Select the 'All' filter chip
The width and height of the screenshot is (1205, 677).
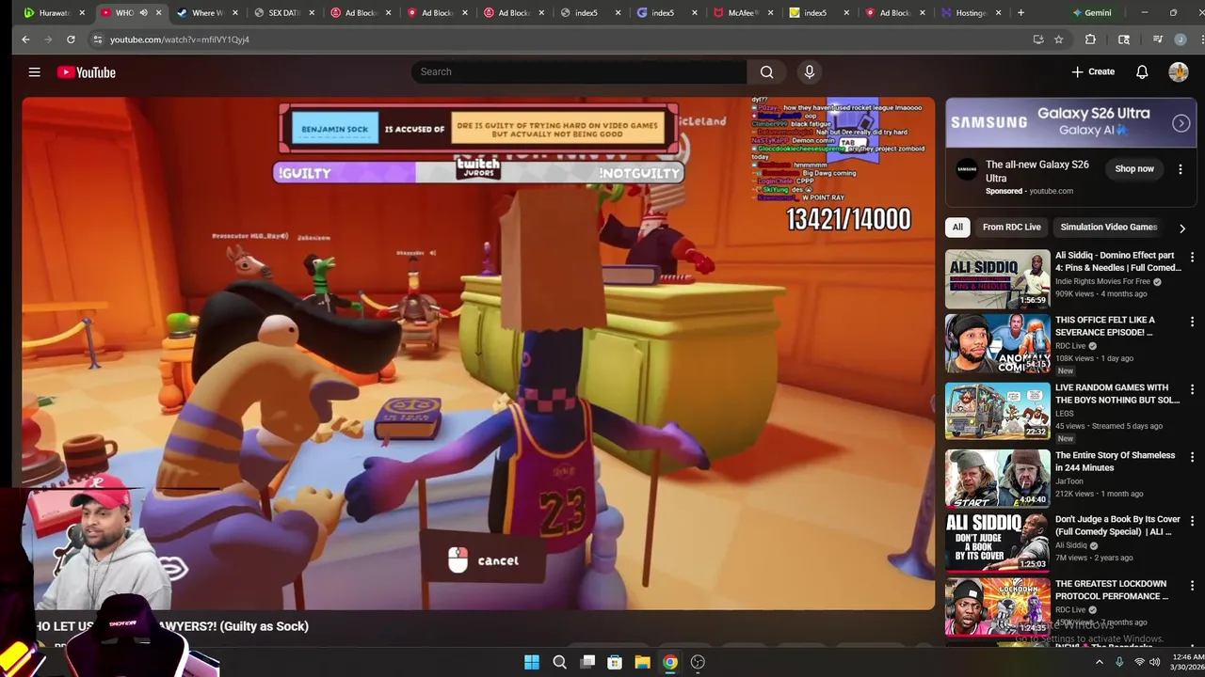pyautogui.click(x=957, y=227)
